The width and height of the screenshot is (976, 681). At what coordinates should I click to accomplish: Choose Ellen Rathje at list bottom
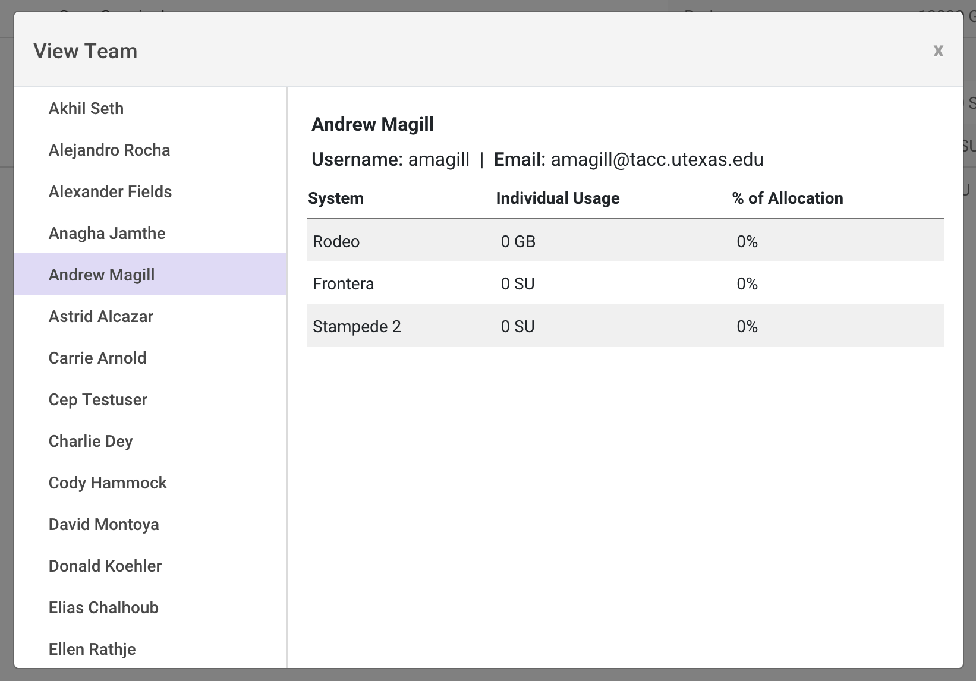click(x=92, y=649)
